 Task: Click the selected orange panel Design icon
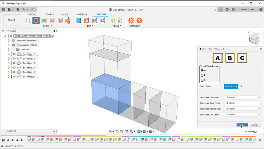(x=36, y=21)
